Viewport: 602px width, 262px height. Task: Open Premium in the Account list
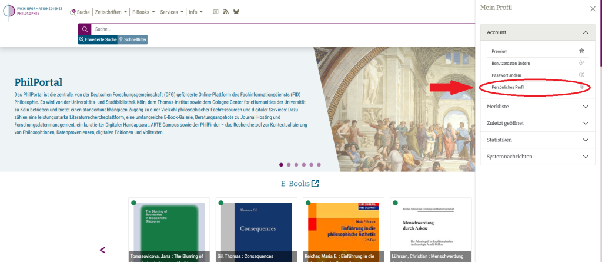click(538, 51)
